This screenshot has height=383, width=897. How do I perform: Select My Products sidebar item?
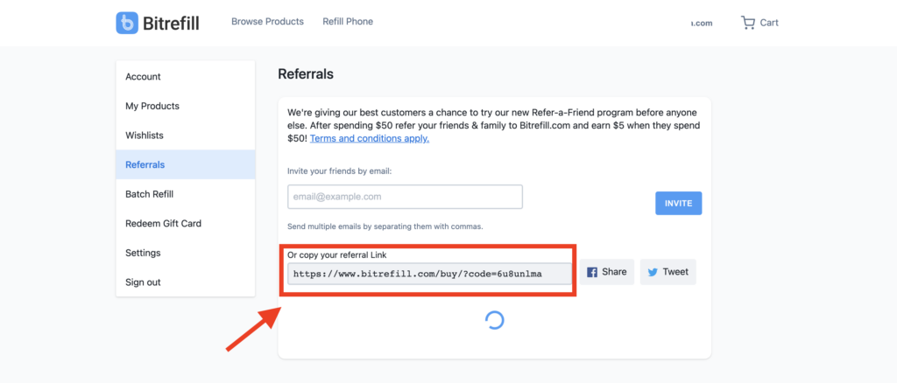(x=152, y=107)
